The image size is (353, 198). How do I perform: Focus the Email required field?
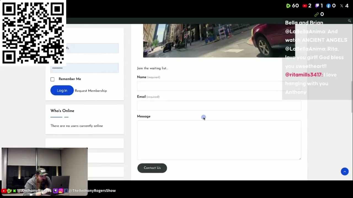[x=219, y=106]
